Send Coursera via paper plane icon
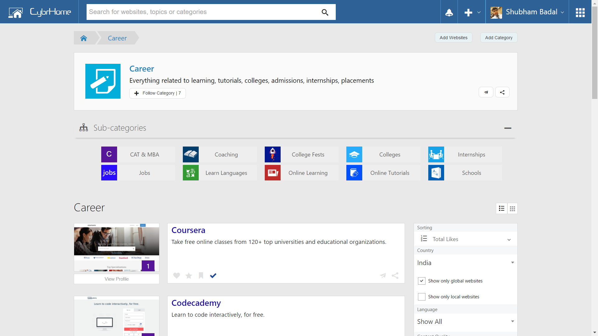The width and height of the screenshot is (598, 336). pos(383,275)
